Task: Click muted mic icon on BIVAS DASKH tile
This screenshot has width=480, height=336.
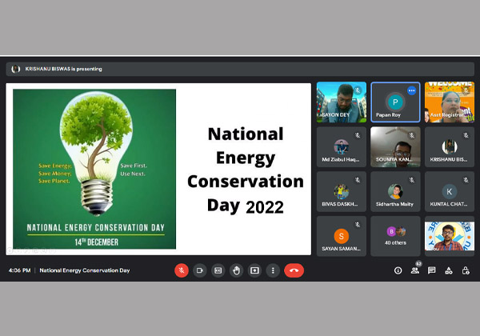Action: (358, 180)
